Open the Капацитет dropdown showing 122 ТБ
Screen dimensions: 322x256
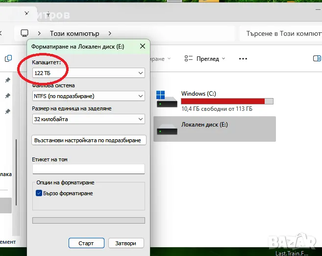88,73
